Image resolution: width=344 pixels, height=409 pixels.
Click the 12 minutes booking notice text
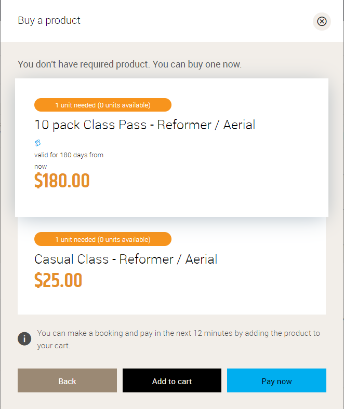click(178, 339)
